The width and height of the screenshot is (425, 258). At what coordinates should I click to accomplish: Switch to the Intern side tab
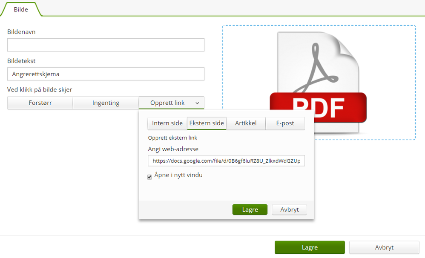coord(167,123)
